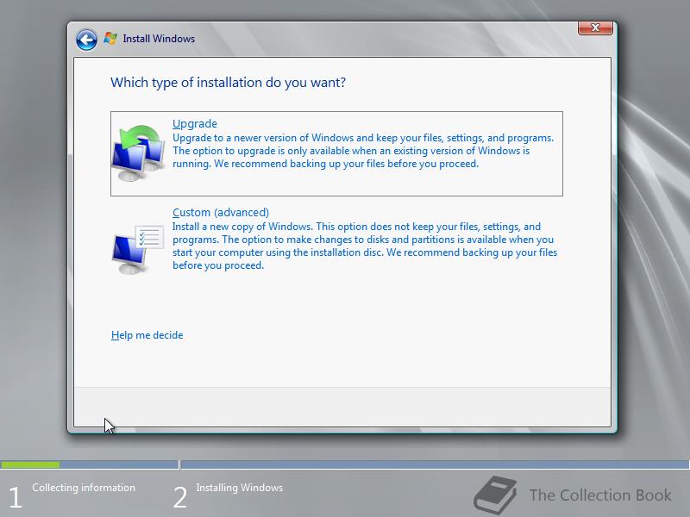Open the Help me decide link
Image resolution: width=690 pixels, height=517 pixels.
point(147,335)
